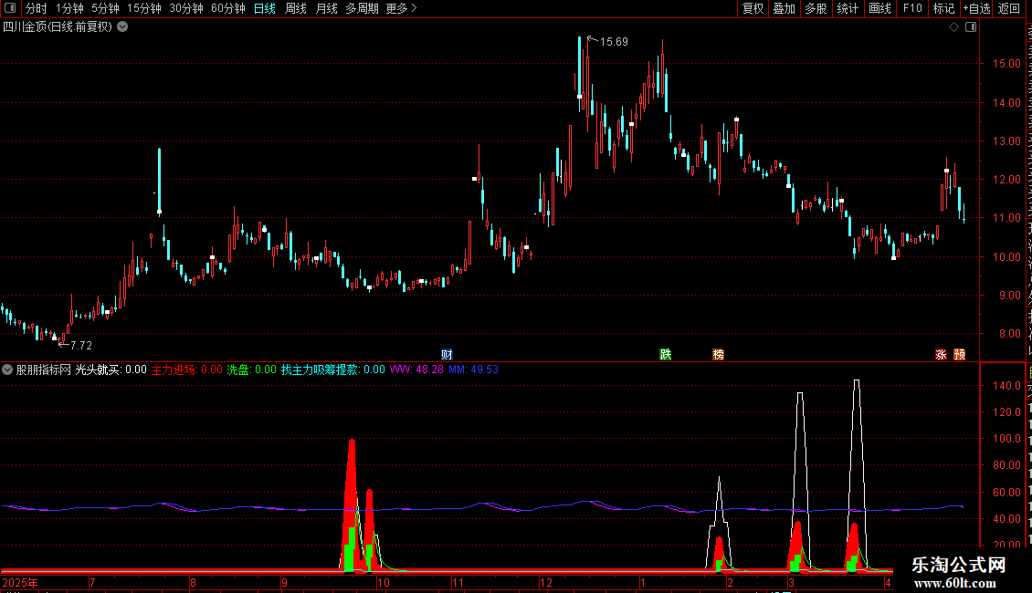Expand indicator dropdown beside 股朋指标网

coord(7,369)
